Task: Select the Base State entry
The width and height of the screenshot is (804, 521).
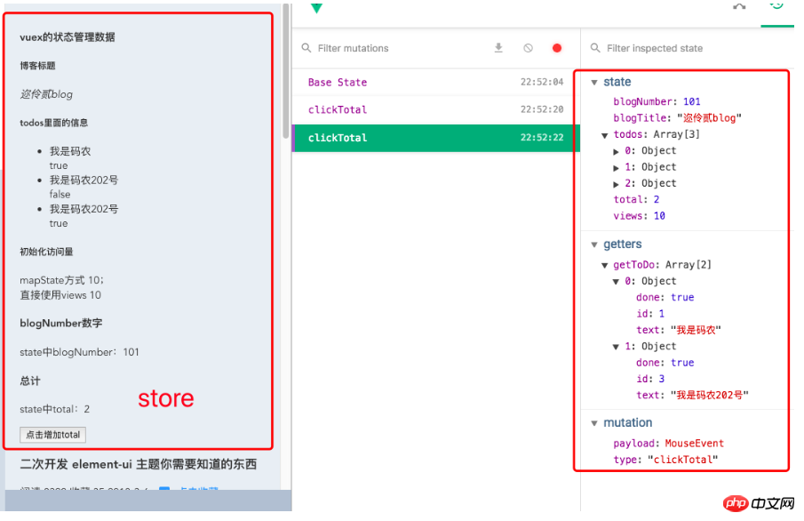Action: [x=436, y=82]
